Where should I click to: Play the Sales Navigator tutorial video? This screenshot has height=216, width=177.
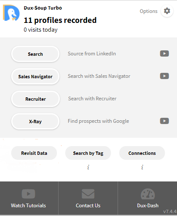[x=165, y=76]
